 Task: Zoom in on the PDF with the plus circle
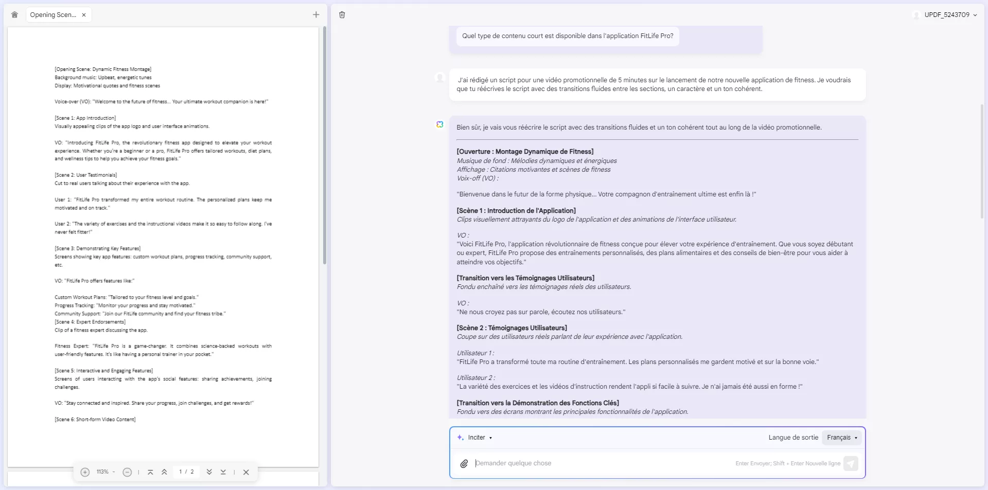coord(85,472)
